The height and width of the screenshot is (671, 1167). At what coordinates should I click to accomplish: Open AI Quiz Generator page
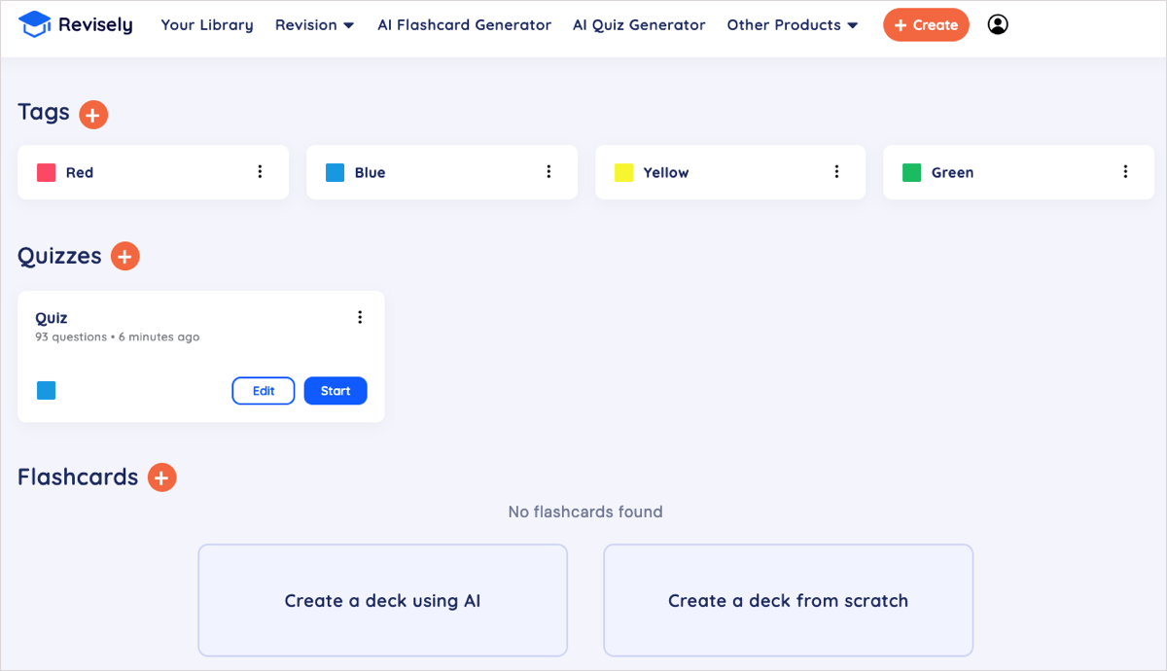tap(639, 25)
